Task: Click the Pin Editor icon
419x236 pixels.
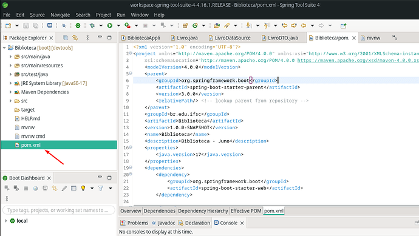Action: [343, 25]
